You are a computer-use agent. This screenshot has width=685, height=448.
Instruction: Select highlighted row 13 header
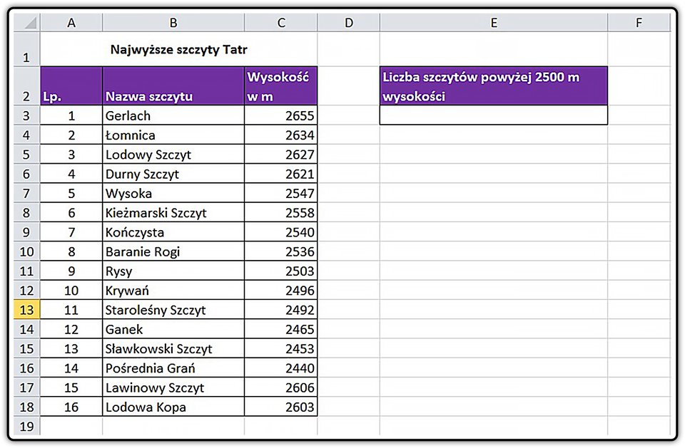point(27,310)
